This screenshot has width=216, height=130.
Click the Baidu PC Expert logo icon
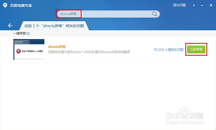click(x=5, y=5)
